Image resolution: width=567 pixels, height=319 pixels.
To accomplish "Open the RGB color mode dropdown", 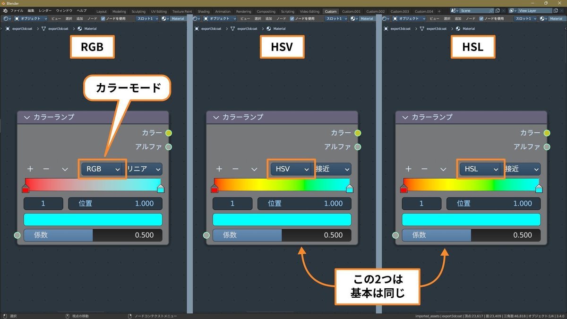I will (103, 169).
